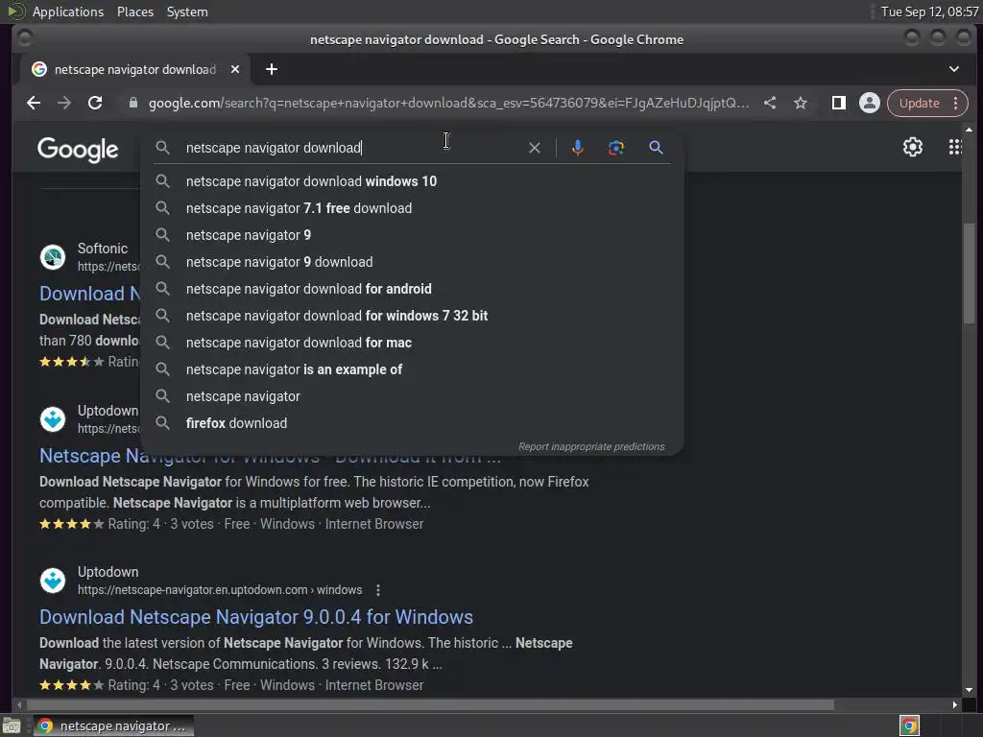This screenshot has width=983, height=737.
Task: Click the horizontal scrollbar thumb
Action: click(430, 705)
